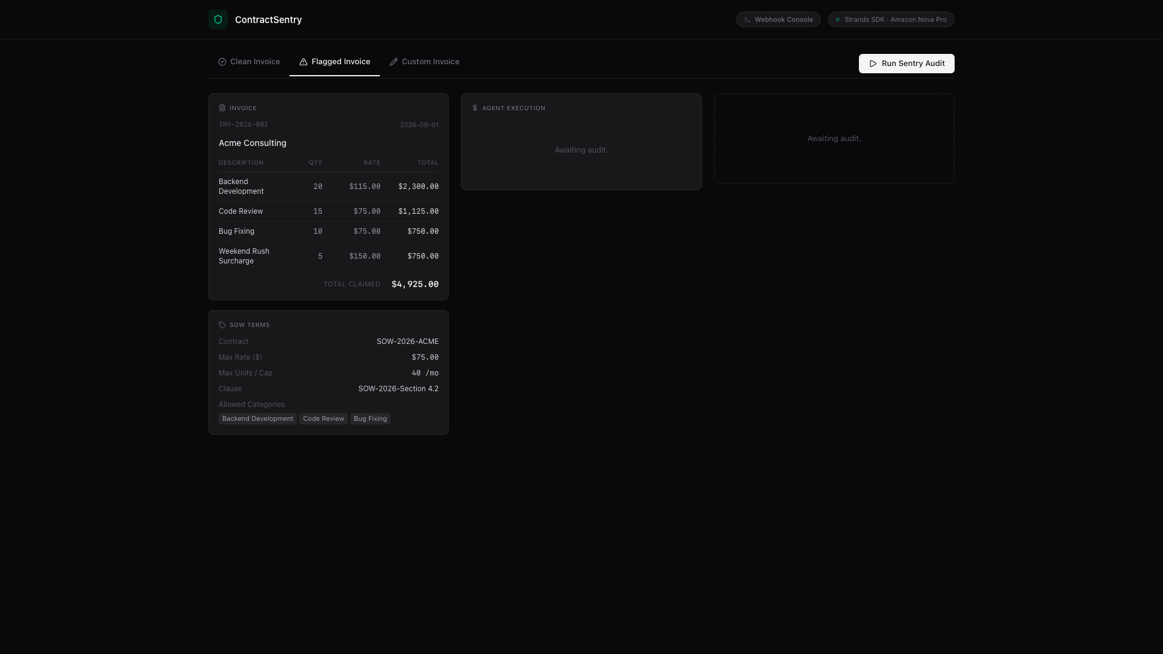
Task: Click the Allowed Categories label
Action: [251, 405]
